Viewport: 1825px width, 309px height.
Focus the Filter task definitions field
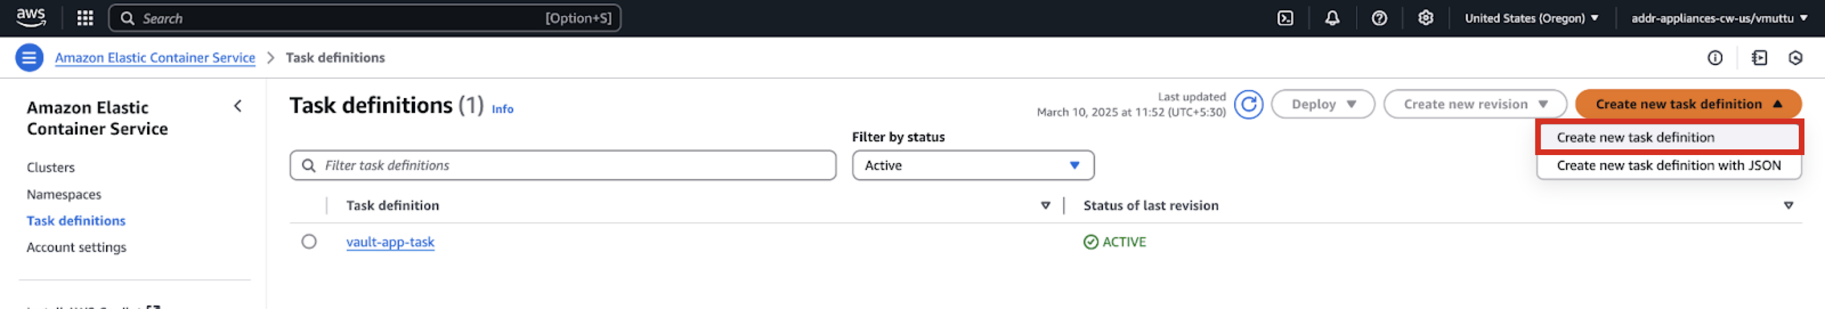click(563, 165)
